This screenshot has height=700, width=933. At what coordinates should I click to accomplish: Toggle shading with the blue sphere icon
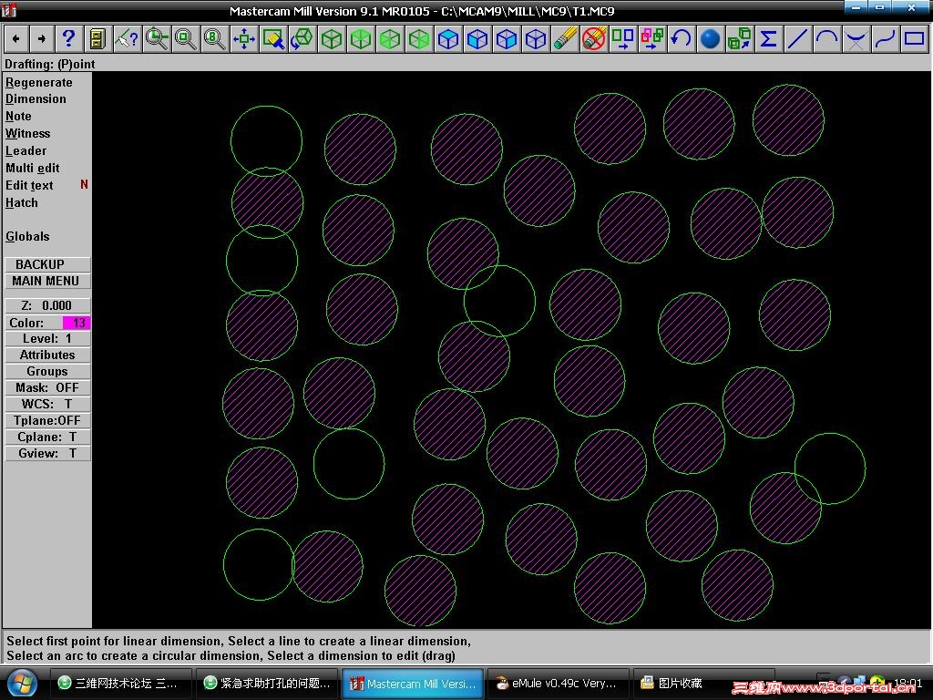711,39
